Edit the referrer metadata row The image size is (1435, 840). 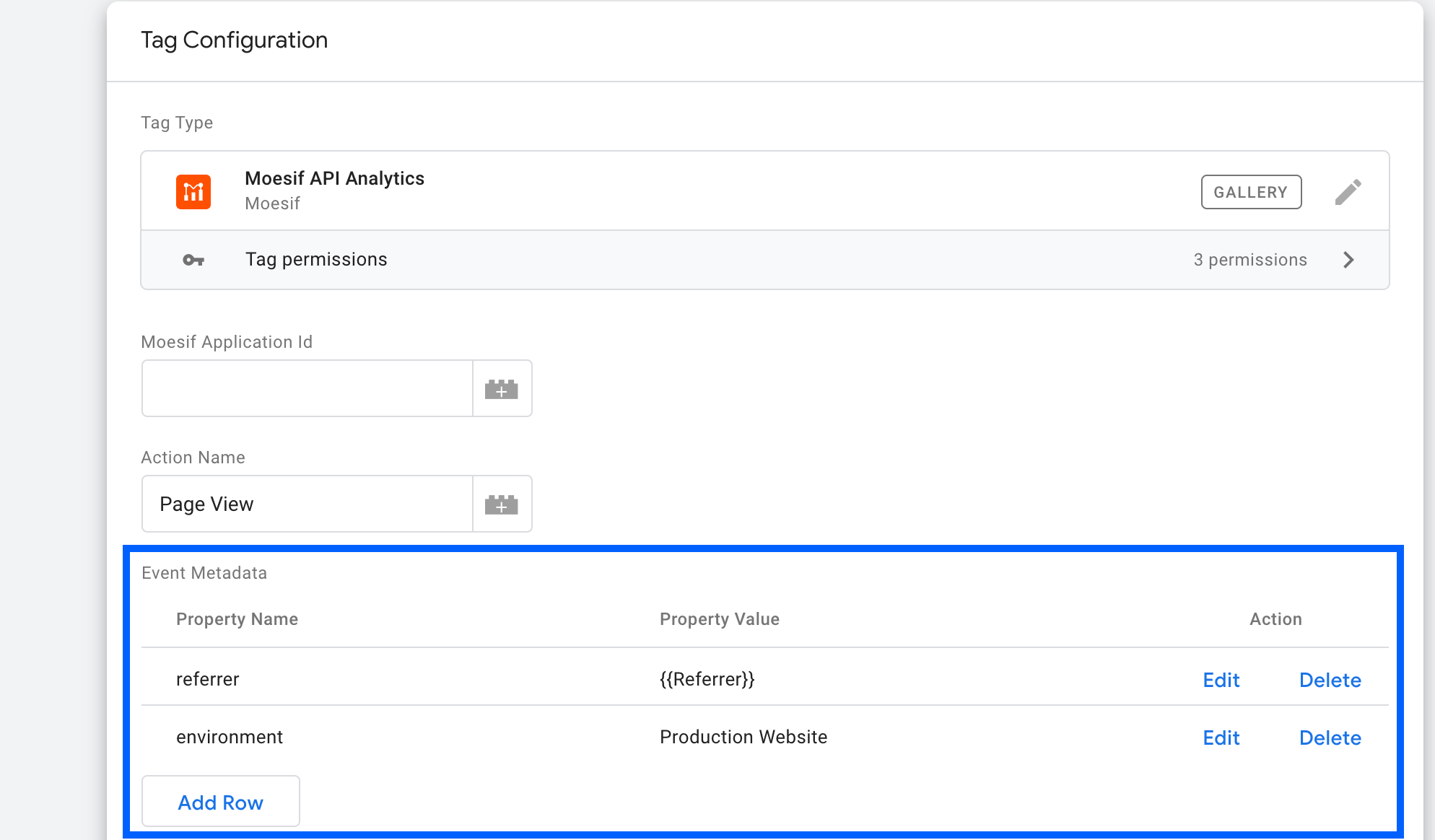click(1221, 680)
